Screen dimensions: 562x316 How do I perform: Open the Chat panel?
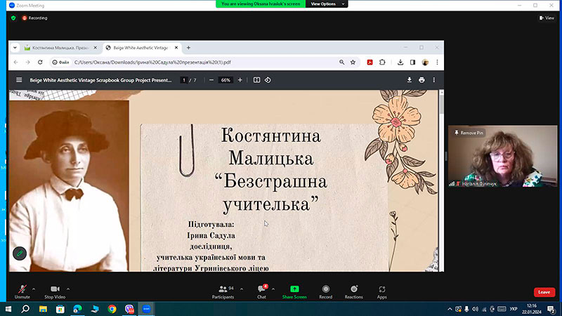[261, 291]
